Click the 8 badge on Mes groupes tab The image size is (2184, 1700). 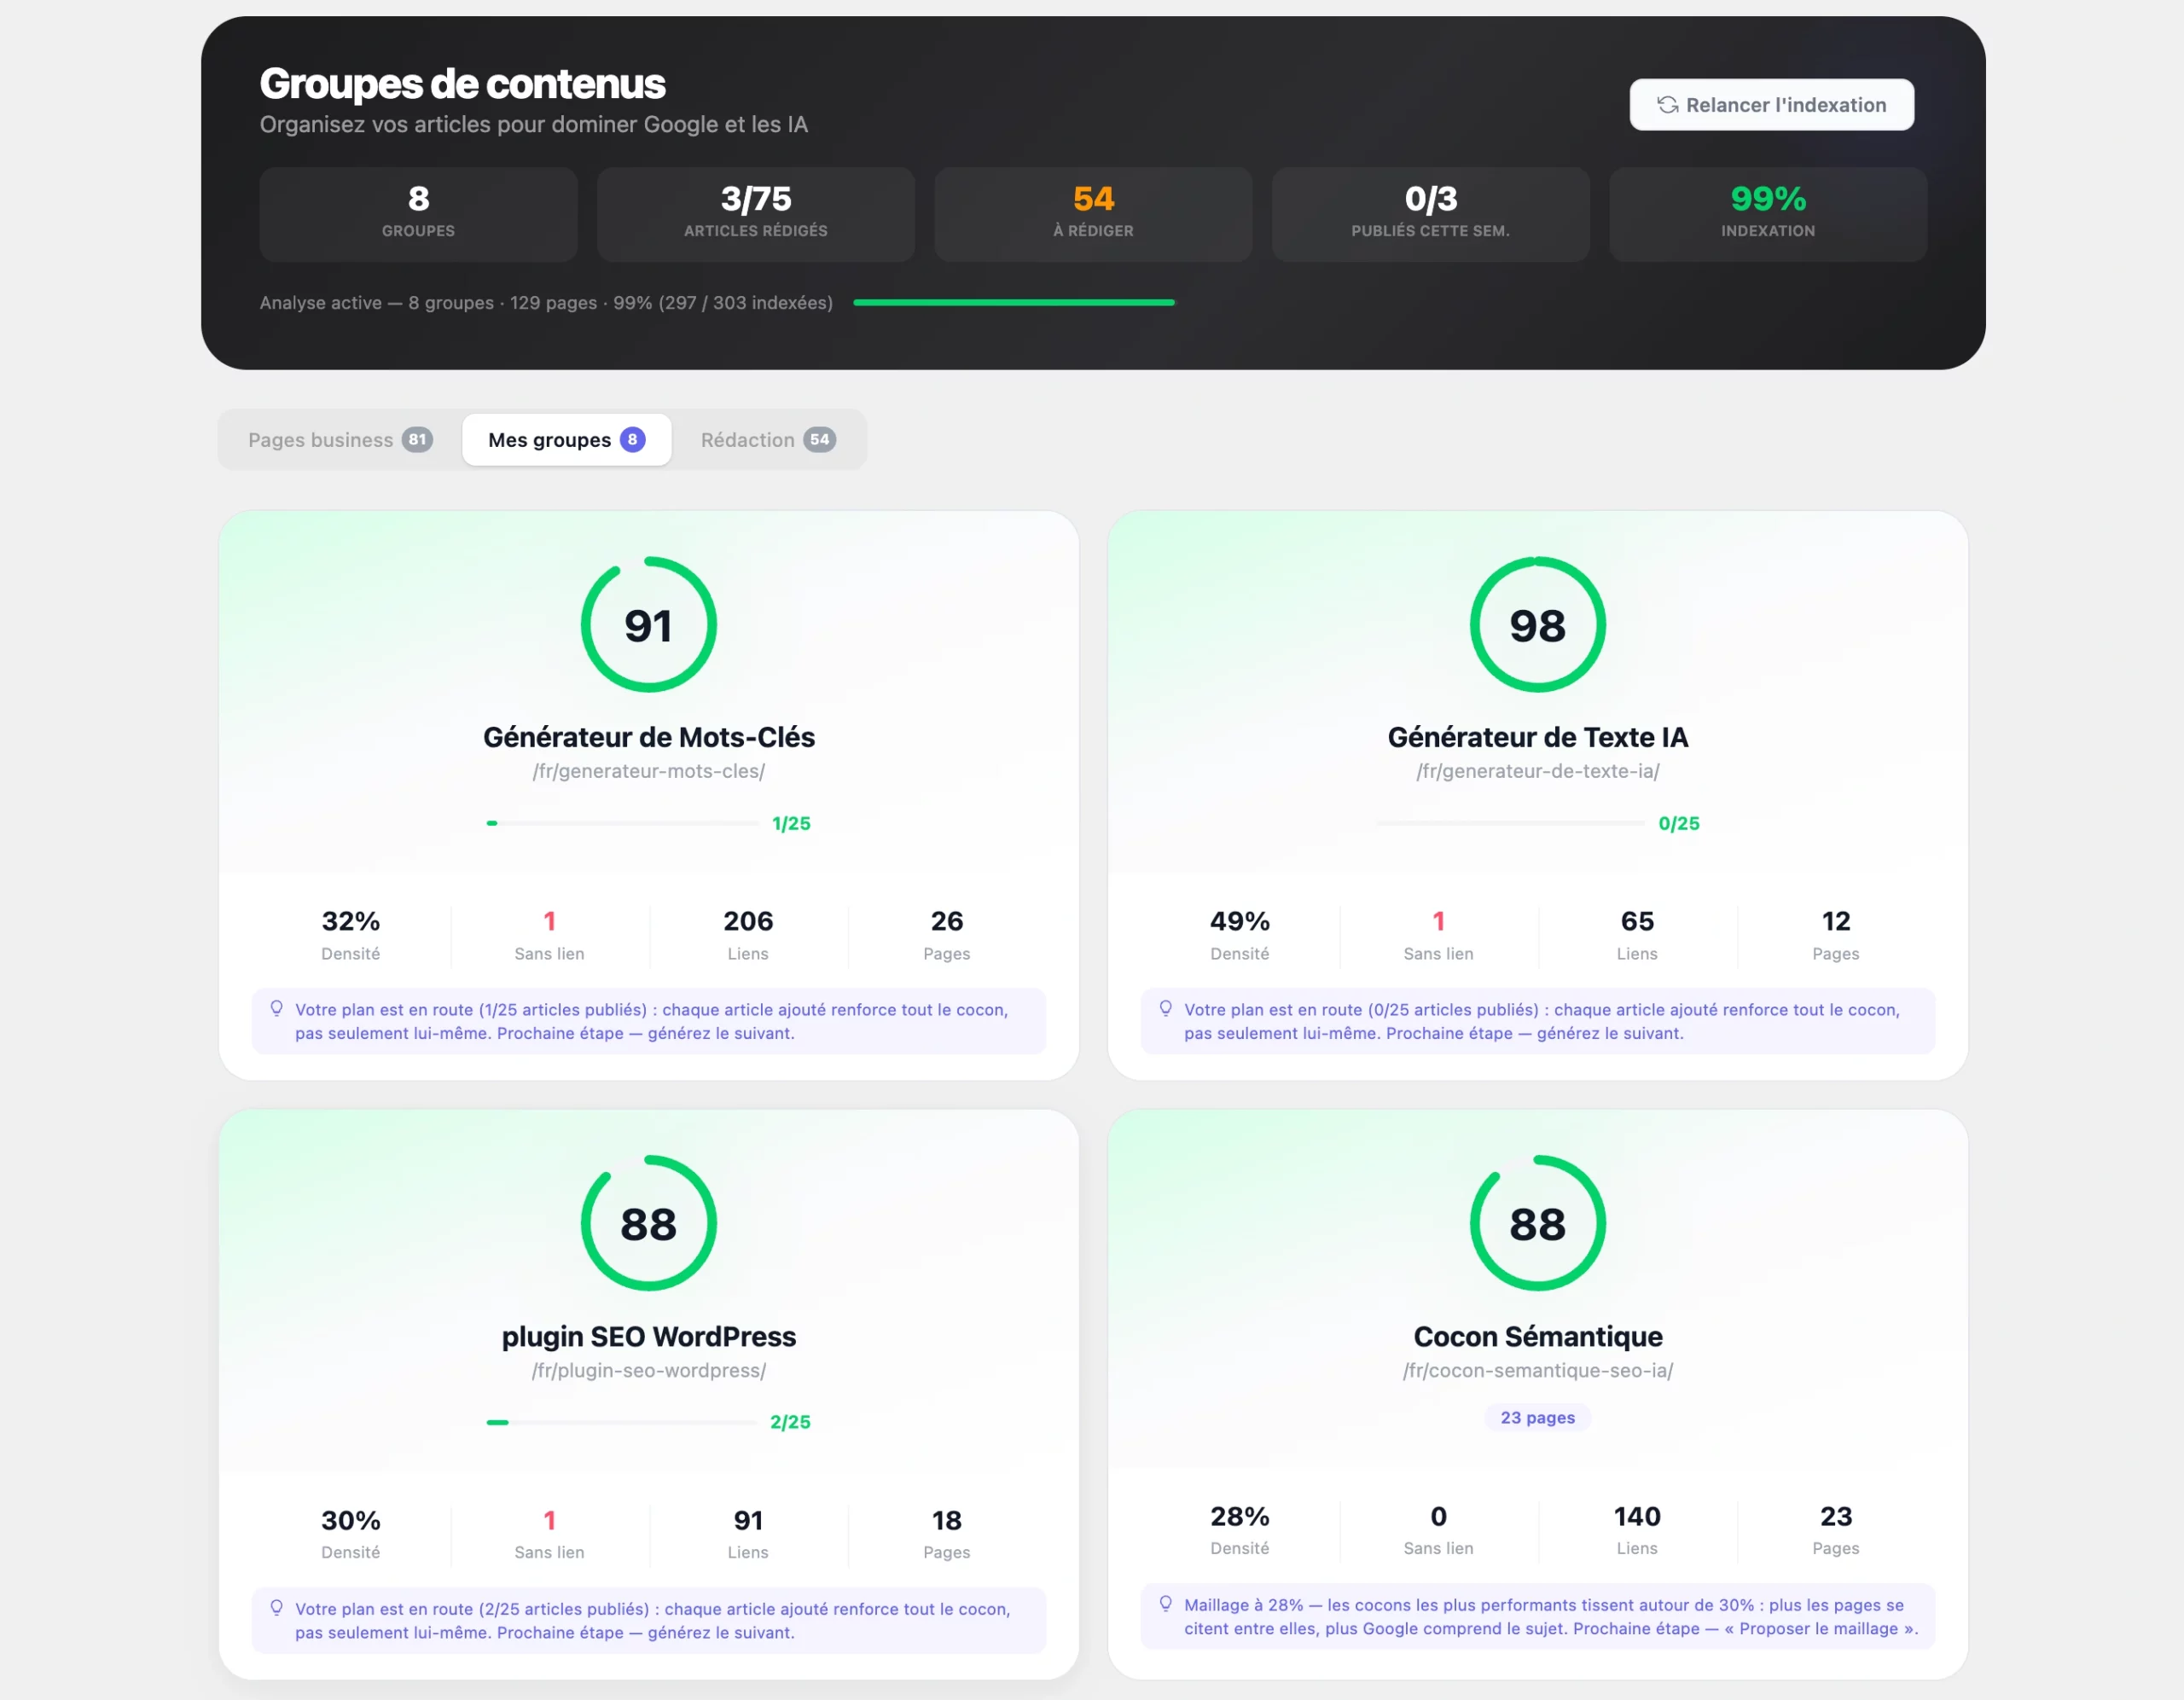(x=632, y=440)
